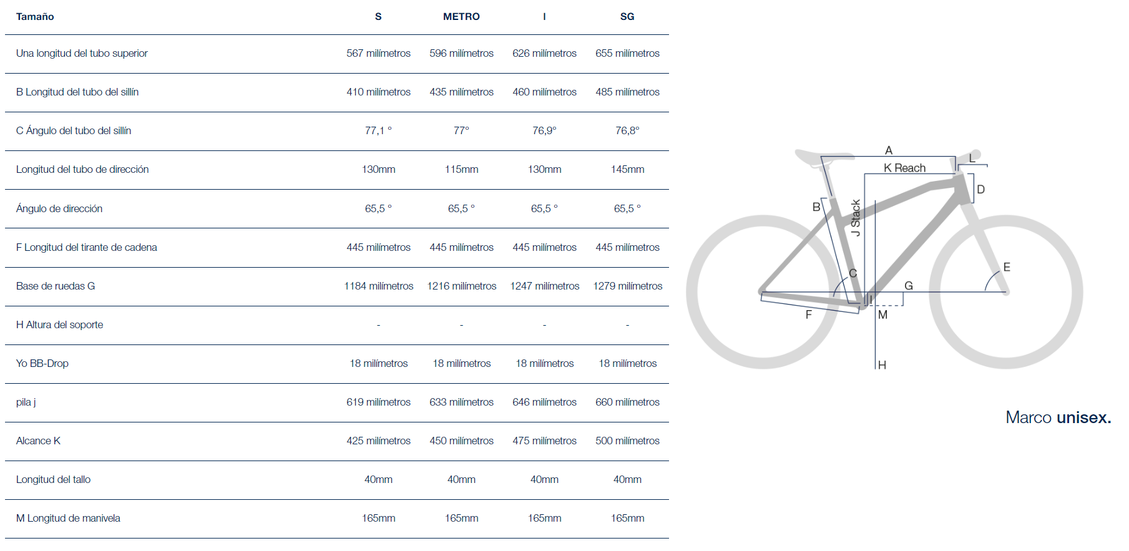Click the '1279 milímetros' wheelbase value
1129x551 pixels.
click(x=628, y=286)
